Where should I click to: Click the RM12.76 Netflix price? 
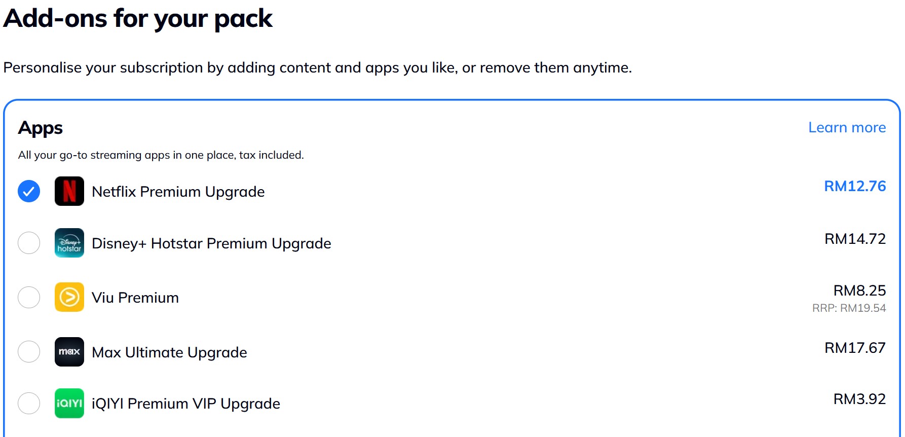tap(855, 186)
